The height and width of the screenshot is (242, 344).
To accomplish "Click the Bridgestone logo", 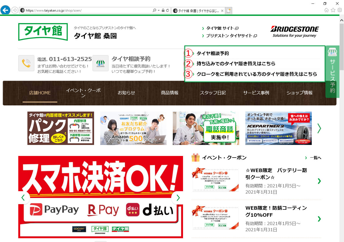I will (295, 32).
